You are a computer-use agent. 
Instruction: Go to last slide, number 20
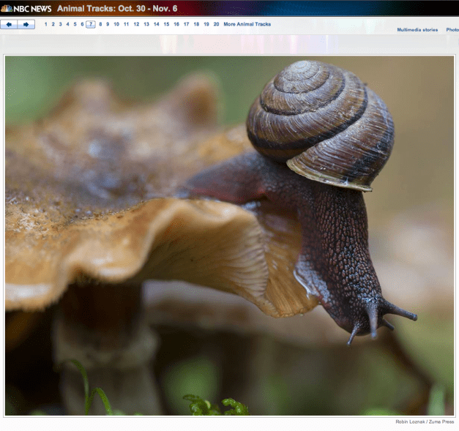(x=216, y=24)
